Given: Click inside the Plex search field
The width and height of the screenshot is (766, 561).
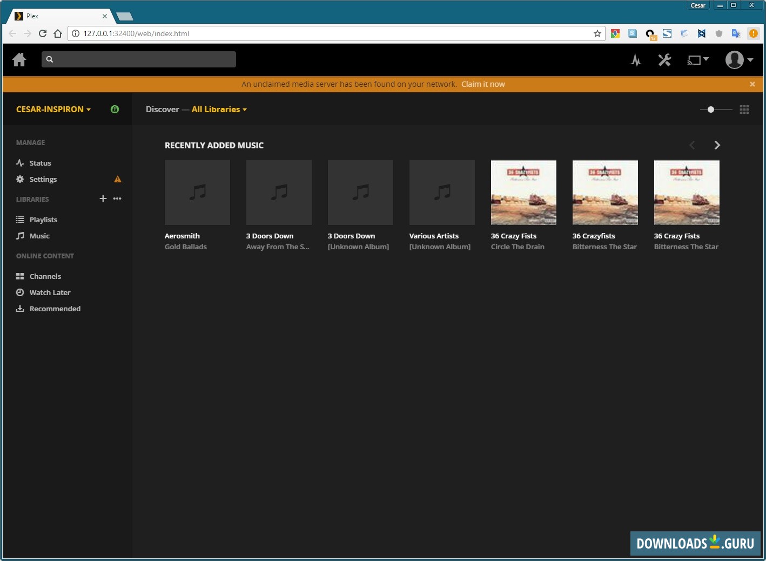Looking at the screenshot, I should pyautogui.click(x=139, y=59).
